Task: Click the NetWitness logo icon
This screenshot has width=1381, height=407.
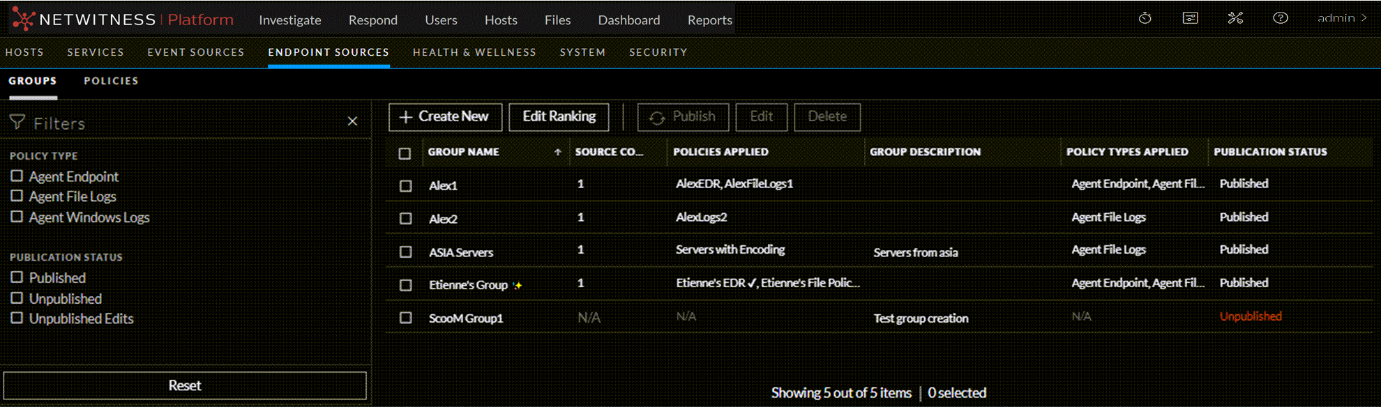Action: (23, 19)
